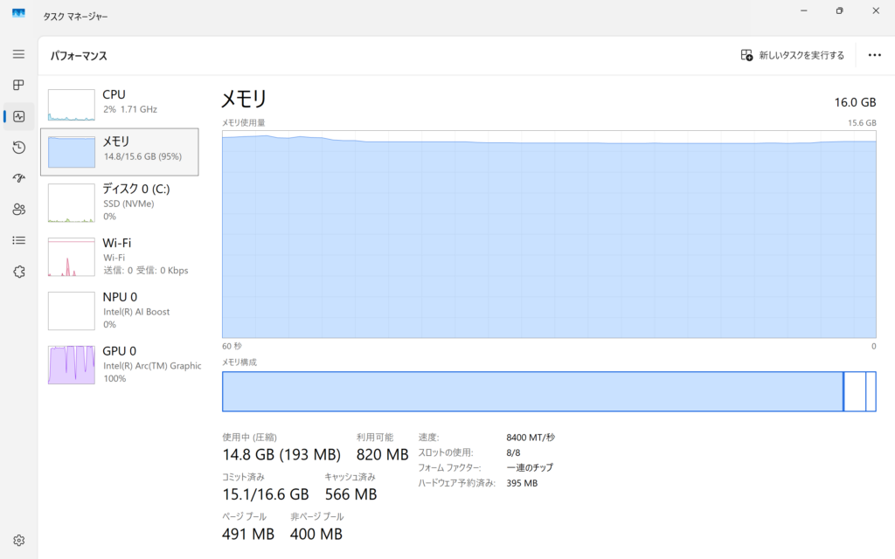Screen dimensions: 895x559
Task: Click the SSD (NVMe) disk type text
Action: point(128,204)
